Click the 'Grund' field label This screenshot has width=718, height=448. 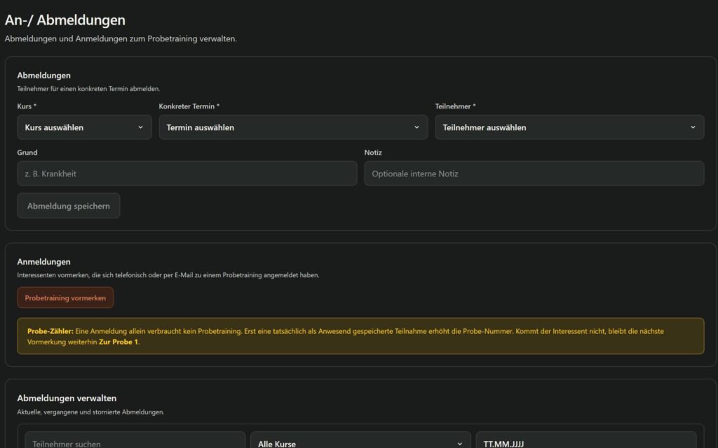coord(27,152)
